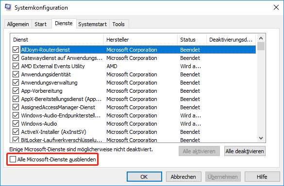Image resolution: width=284 pixels, height=186 pixels.
Task: Sort by Deaktivierungsd... column header
Action: pyautogui.click(x=231, y=40)
